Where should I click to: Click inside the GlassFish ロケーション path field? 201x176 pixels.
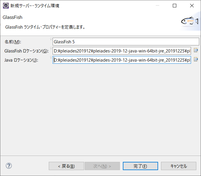[x=122, y=51]
